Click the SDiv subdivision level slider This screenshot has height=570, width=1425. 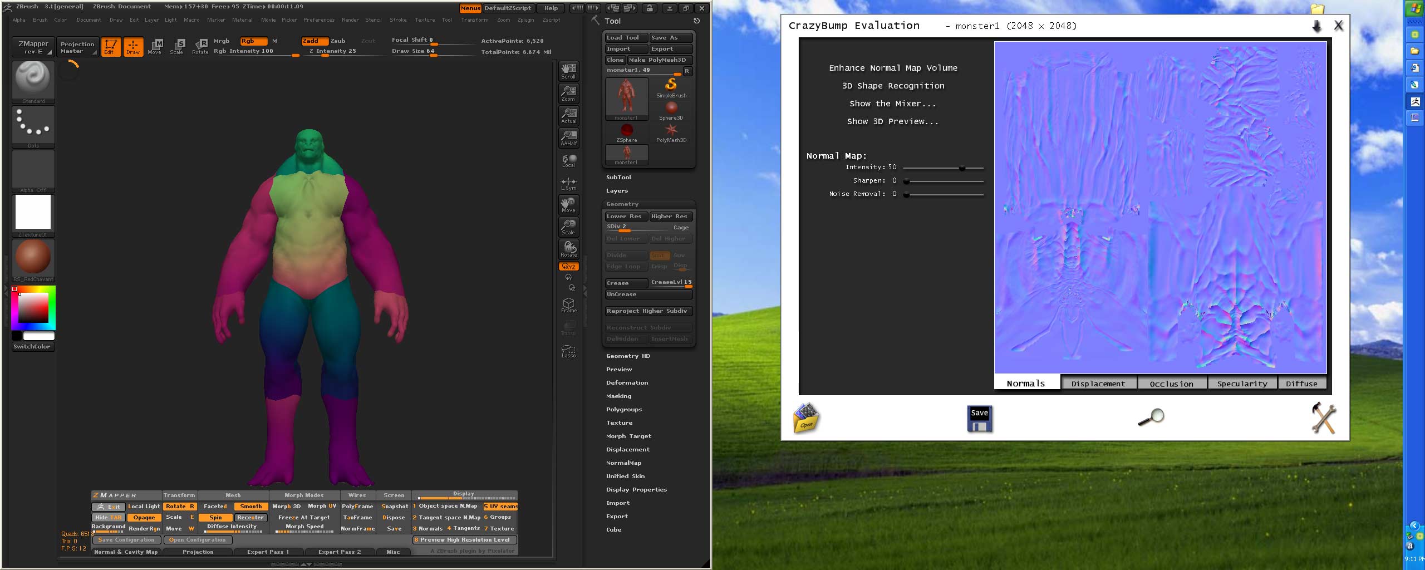pyautogui.click(x=637, y=227)
